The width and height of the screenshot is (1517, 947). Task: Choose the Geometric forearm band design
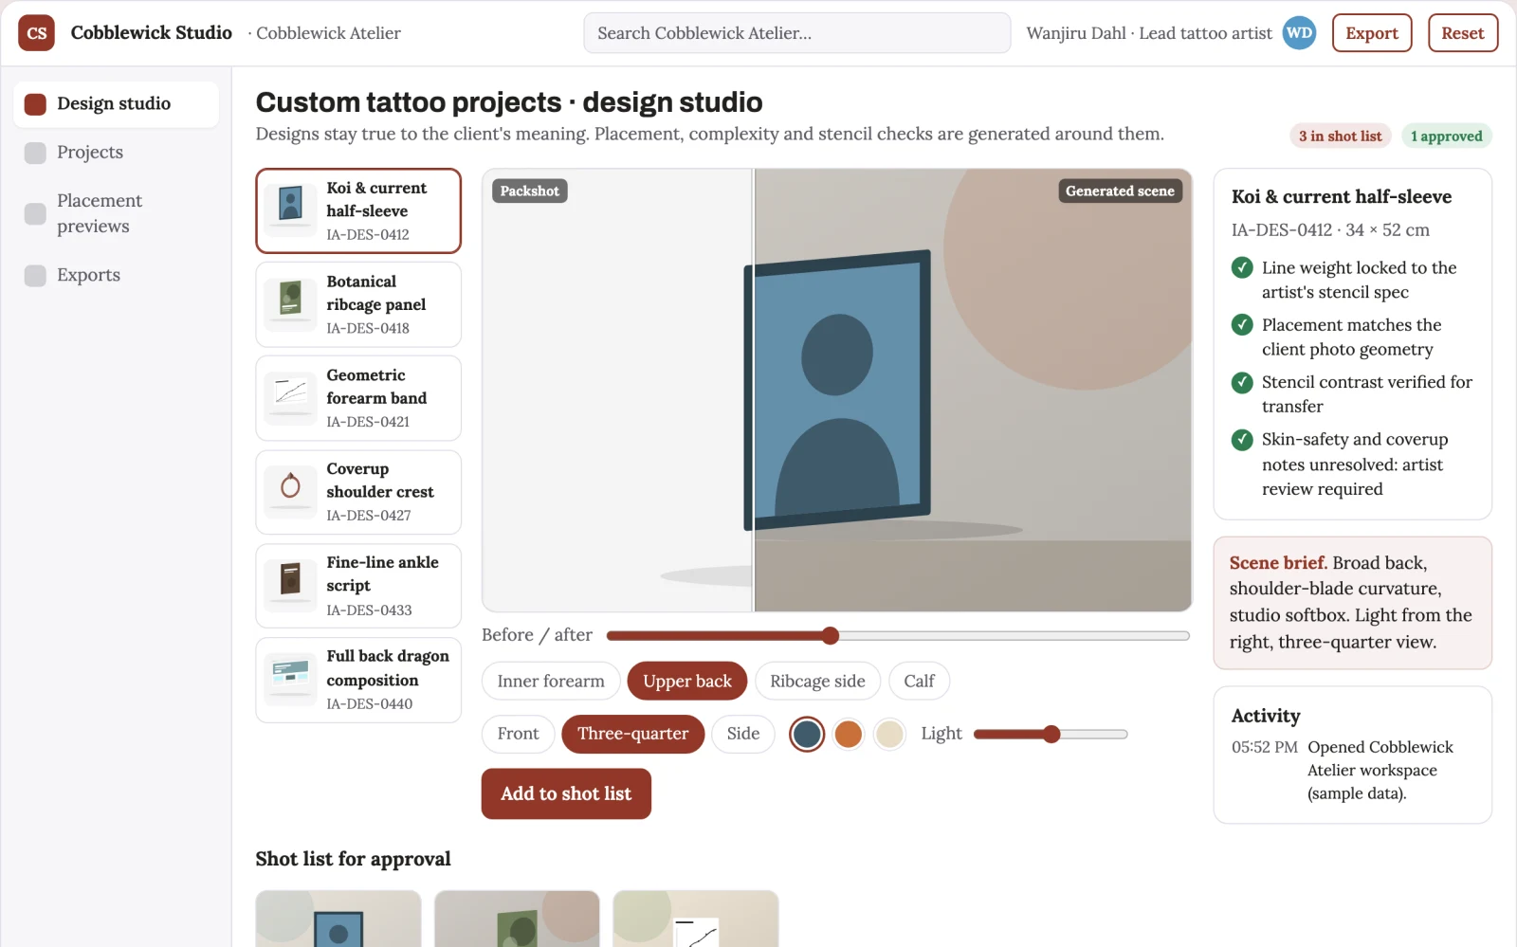click(x=358, y=398)
